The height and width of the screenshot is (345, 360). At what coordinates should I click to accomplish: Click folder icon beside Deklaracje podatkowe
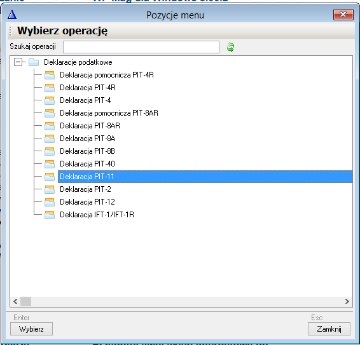[x=34, y=62]
